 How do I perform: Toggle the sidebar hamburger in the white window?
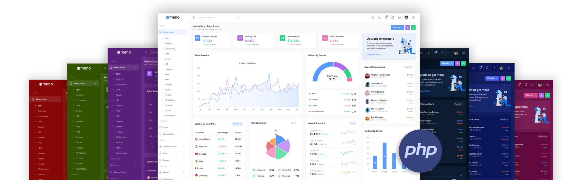click(194, 18)
